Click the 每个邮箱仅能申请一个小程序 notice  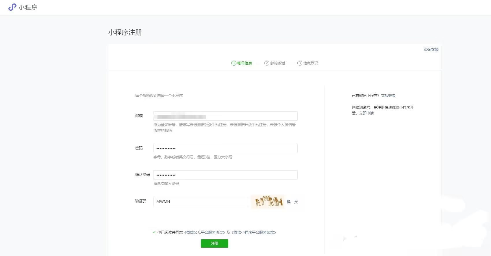tap(159, 96)
